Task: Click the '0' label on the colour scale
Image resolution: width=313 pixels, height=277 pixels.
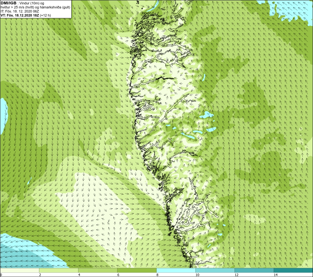Action: click(x=1, y=275)
